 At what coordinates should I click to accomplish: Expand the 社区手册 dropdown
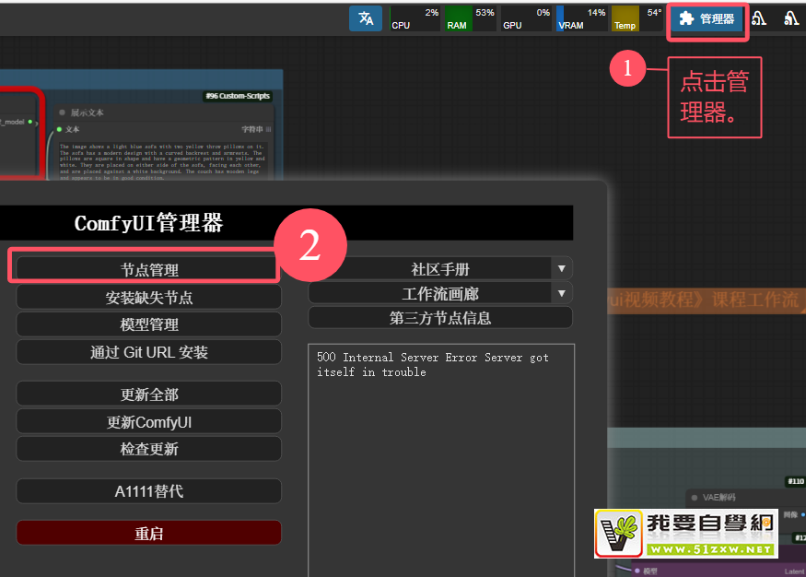[x=561, y=269]
